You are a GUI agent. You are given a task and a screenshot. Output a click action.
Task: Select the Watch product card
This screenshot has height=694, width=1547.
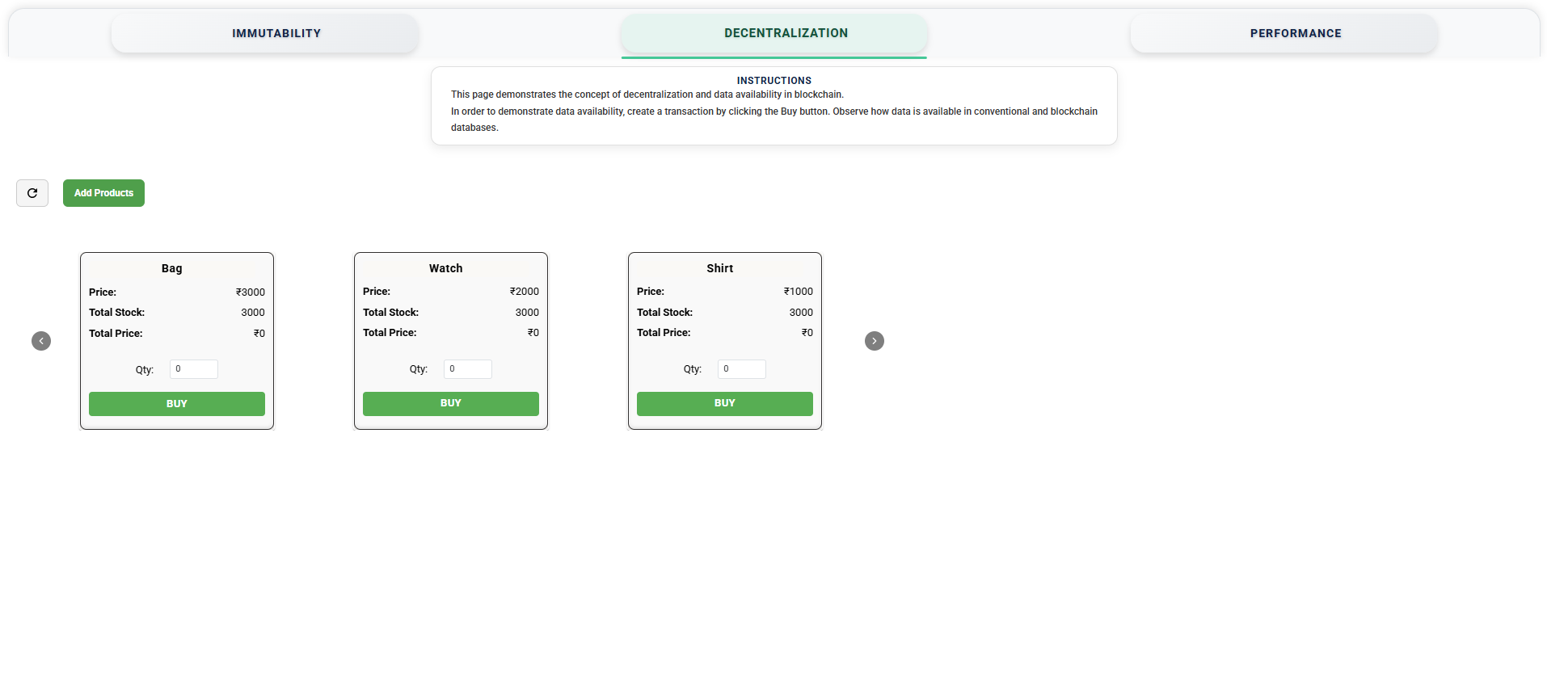click(x=450, y=340)
